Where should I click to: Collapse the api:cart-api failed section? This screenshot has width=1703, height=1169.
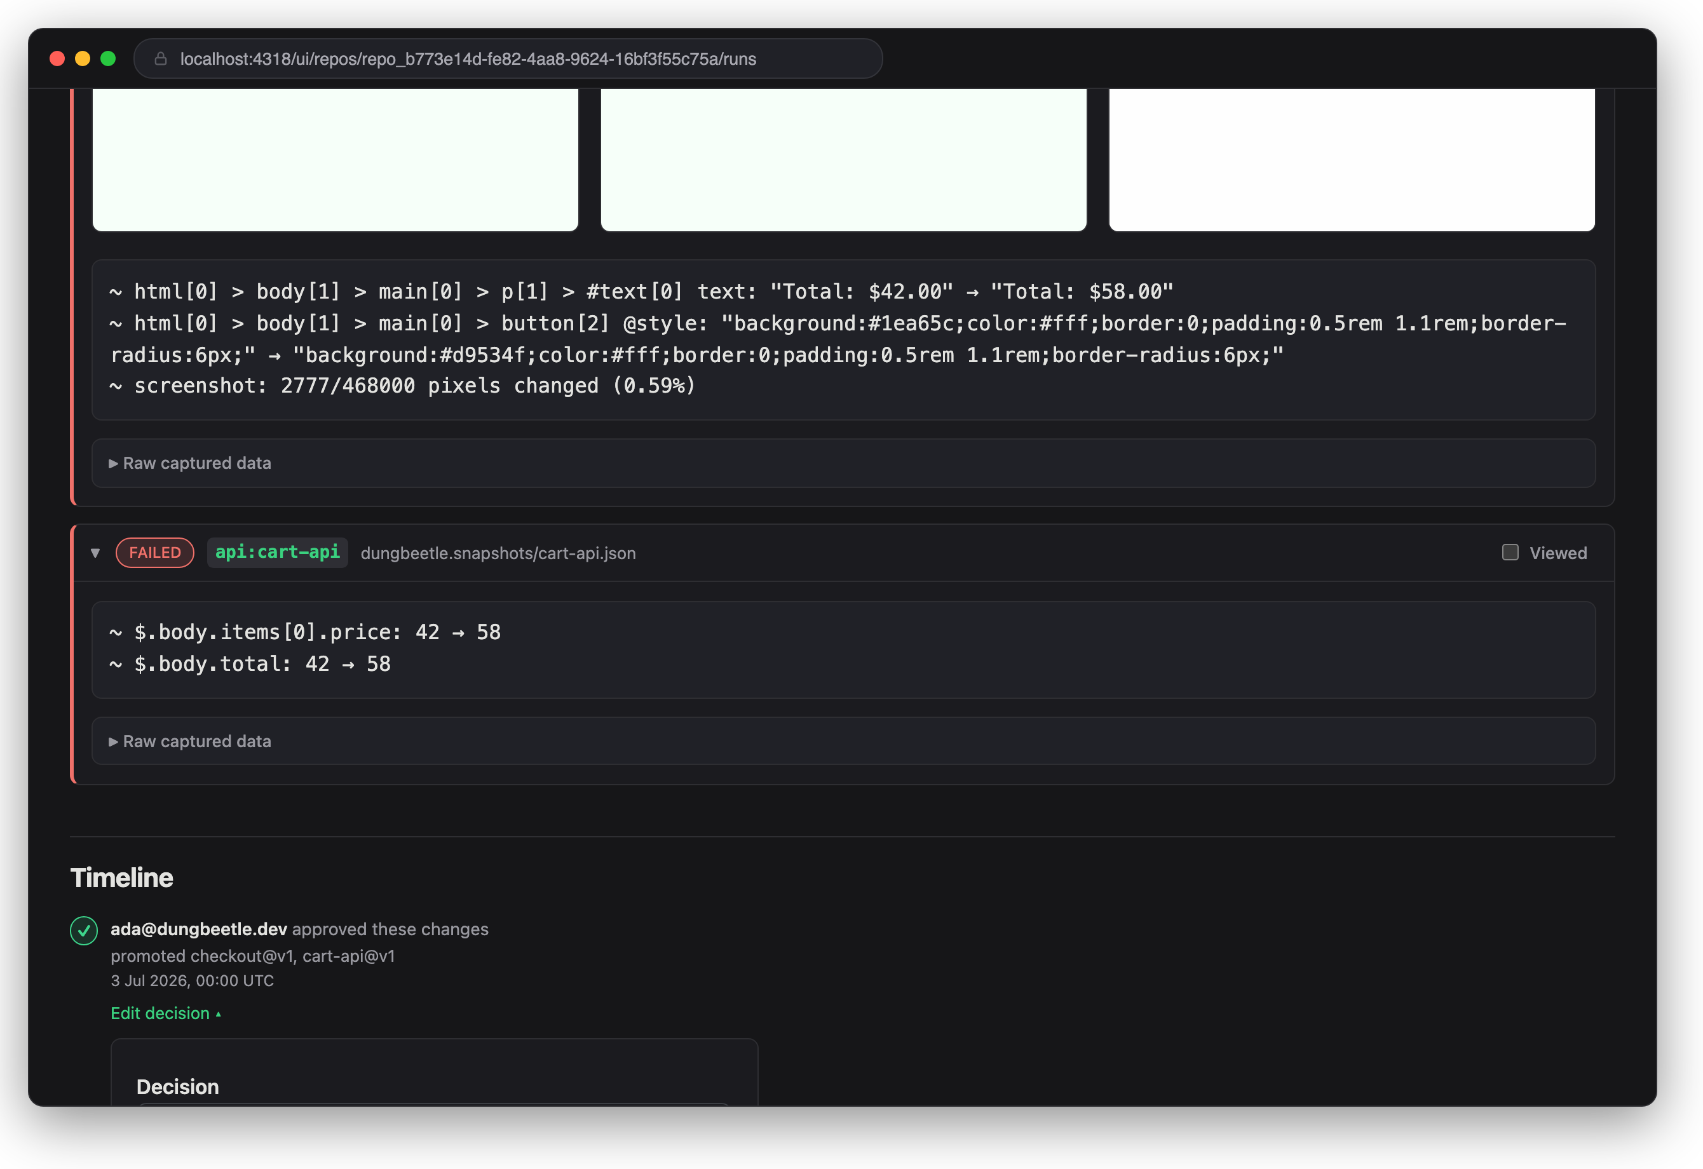tap(95, 553)
